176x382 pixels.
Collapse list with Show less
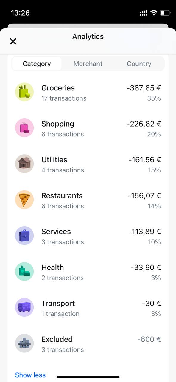[30, 375]
